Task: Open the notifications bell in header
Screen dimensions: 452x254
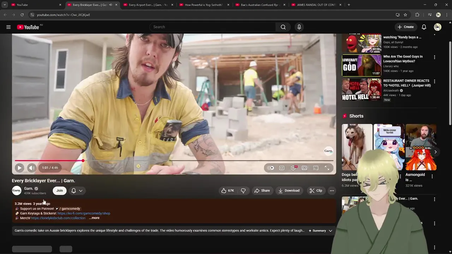Action: (424, 27)
